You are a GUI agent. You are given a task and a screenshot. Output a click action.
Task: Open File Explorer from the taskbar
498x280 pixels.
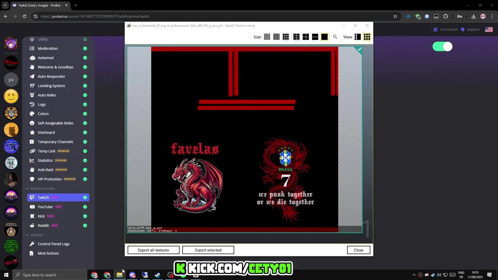click(x=119, y=275)
